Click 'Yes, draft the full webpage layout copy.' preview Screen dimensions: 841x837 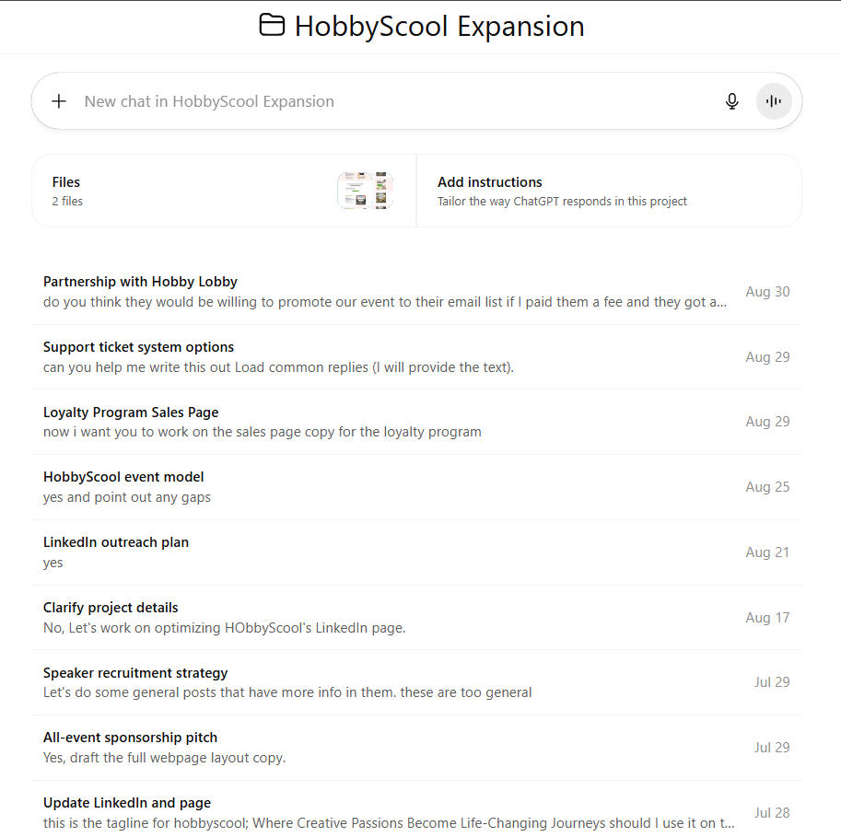pos(164,758)
